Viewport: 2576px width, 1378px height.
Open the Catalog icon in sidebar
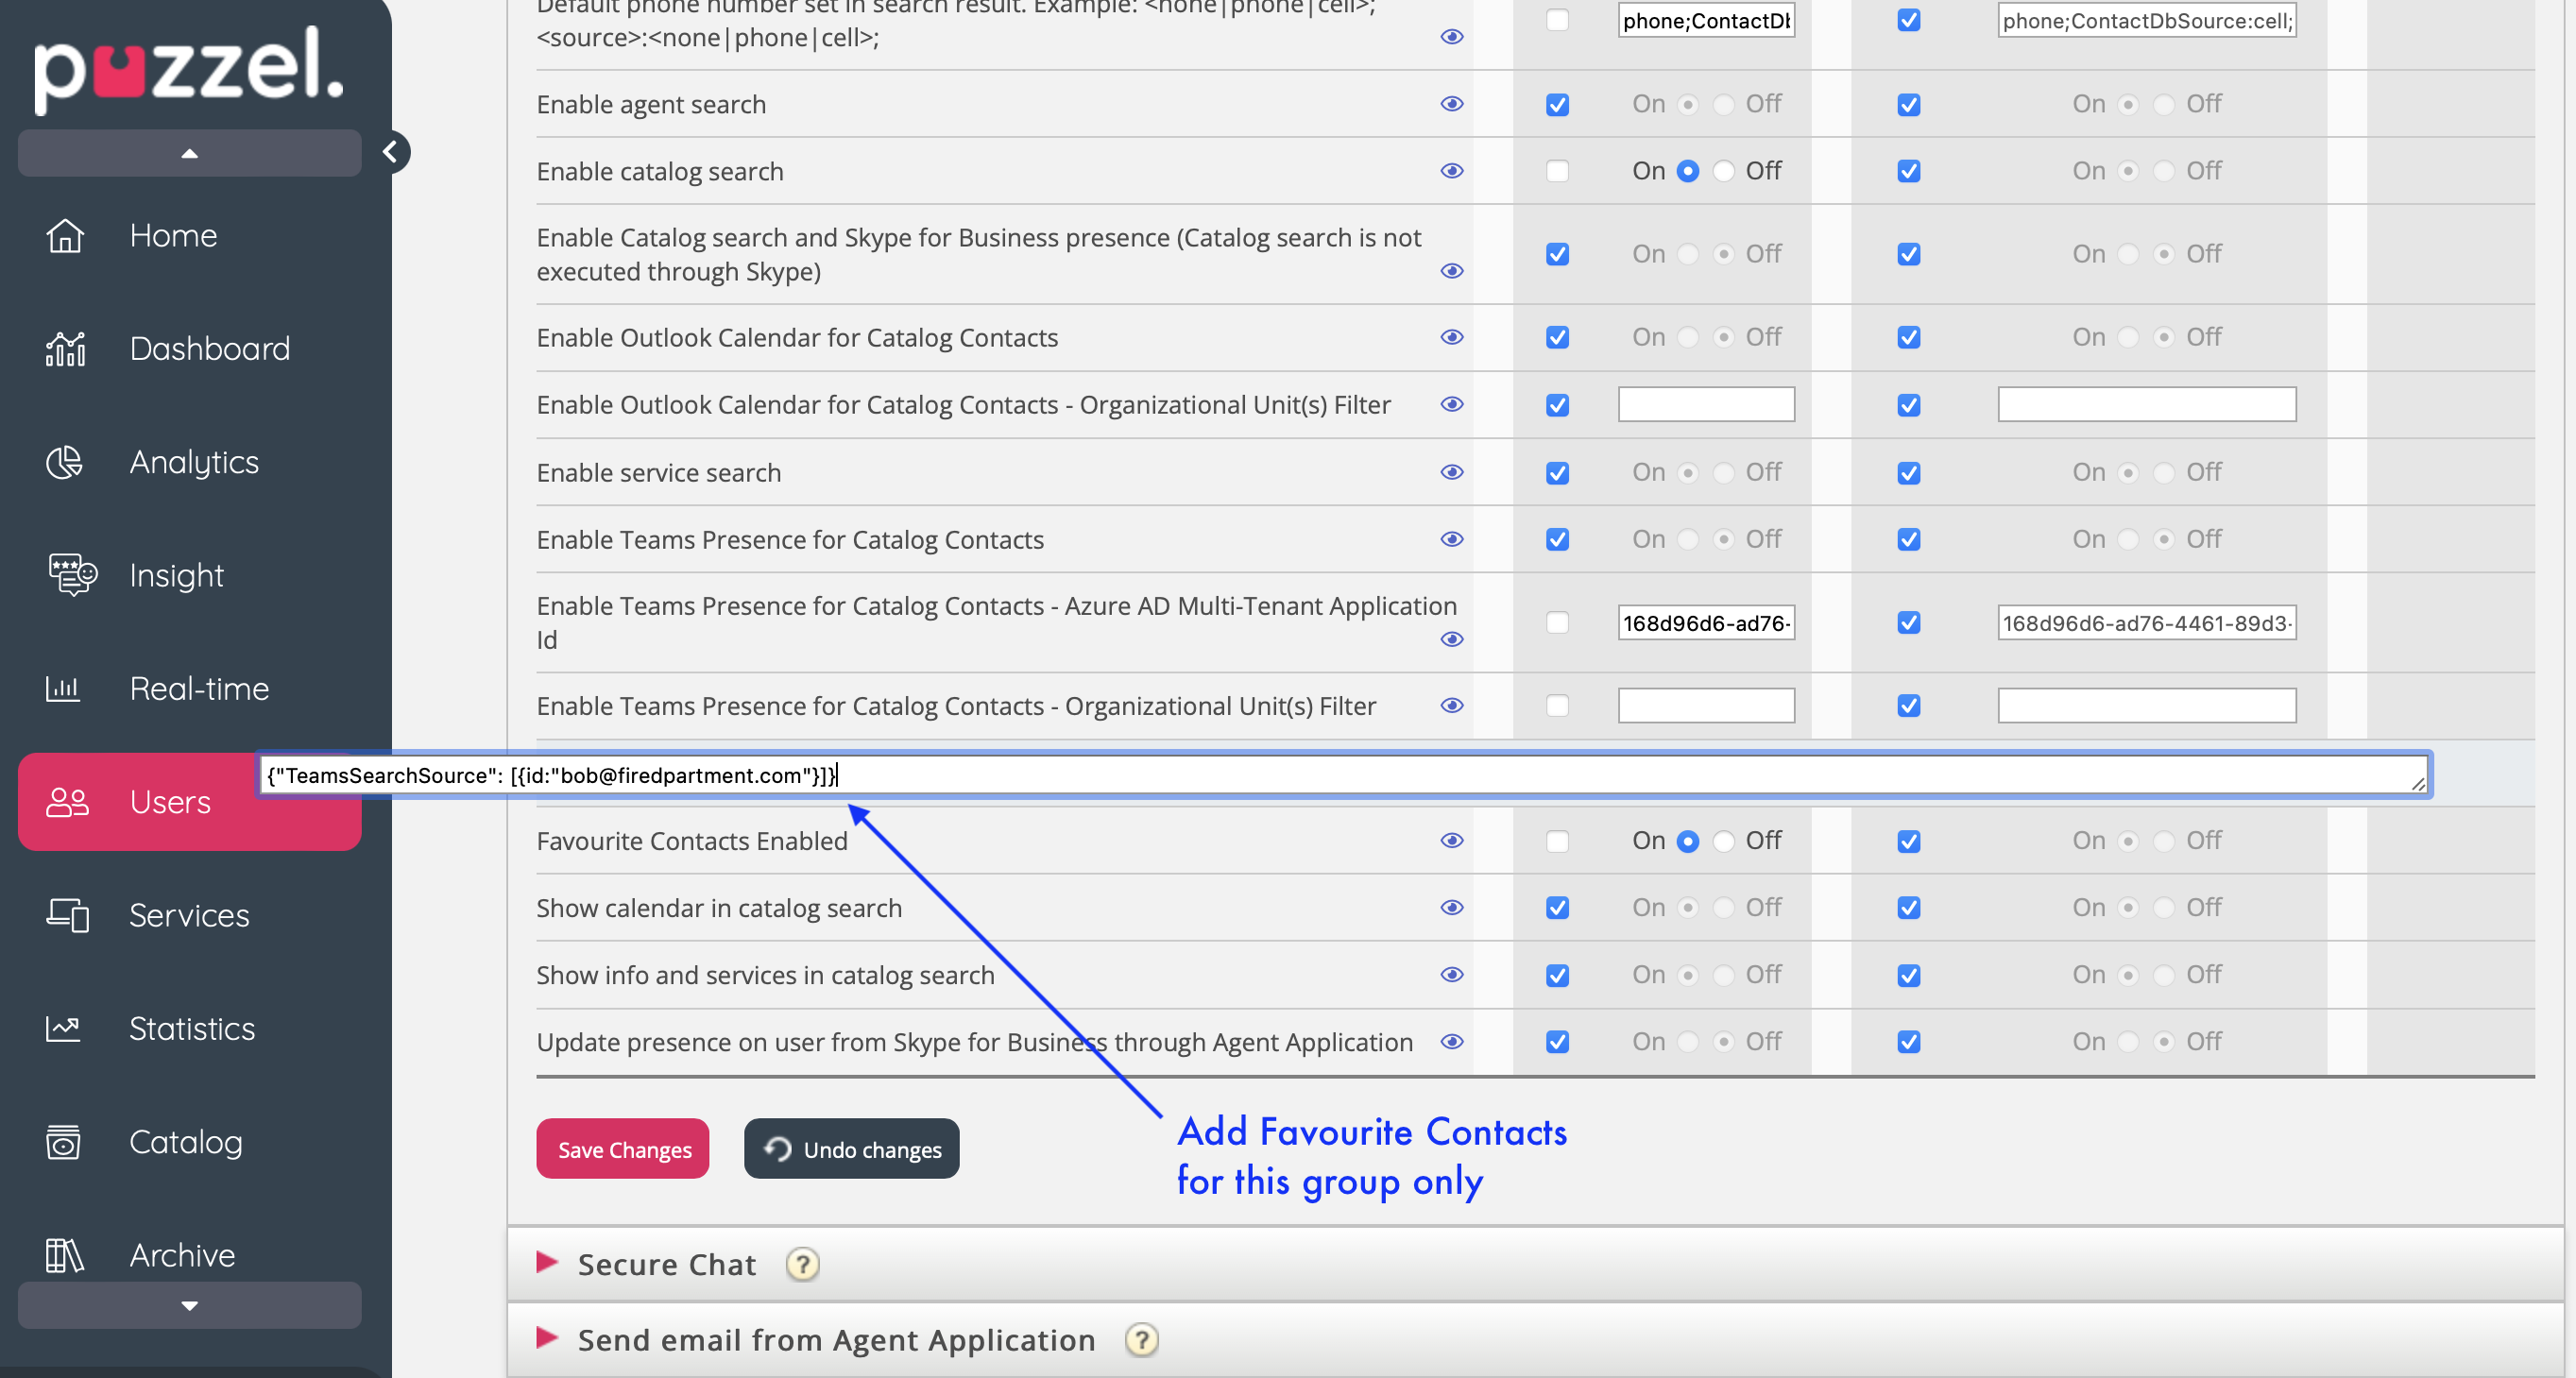point(63,1141)
